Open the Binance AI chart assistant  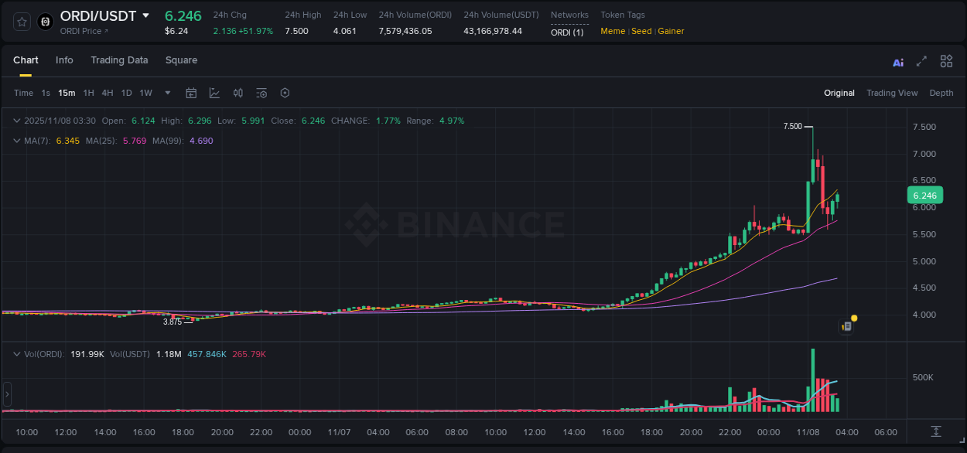[x=897, y=61]
